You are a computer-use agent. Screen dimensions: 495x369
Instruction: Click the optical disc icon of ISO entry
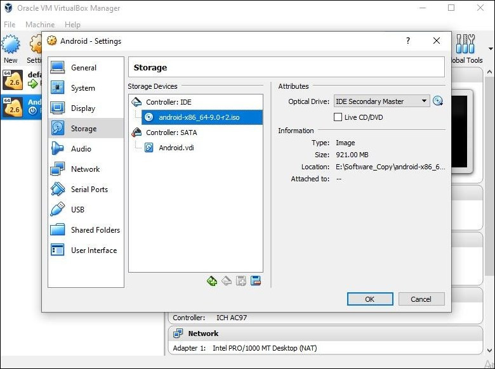click(148, 117)
